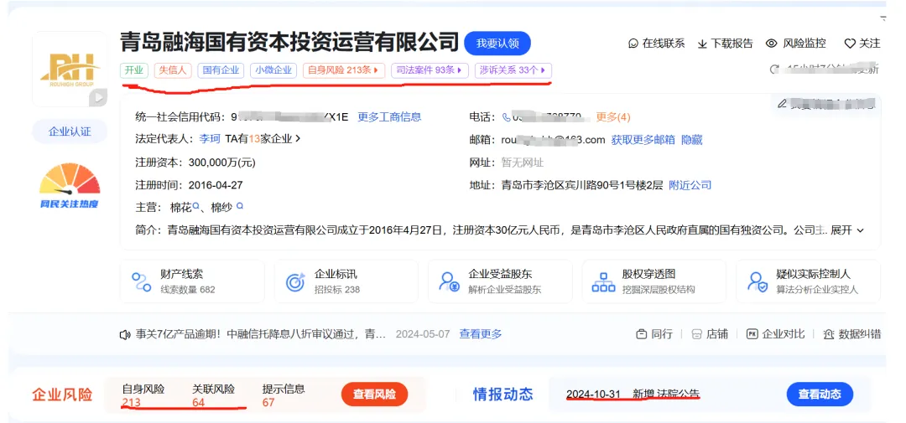Click the phone icon beside 电话

click(506, 117)
